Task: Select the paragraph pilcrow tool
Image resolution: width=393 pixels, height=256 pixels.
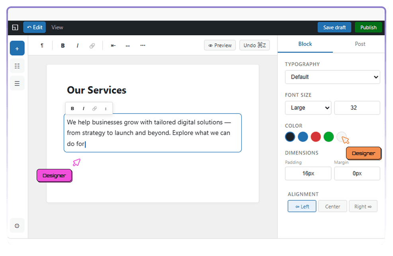Action: pos(42,45)
